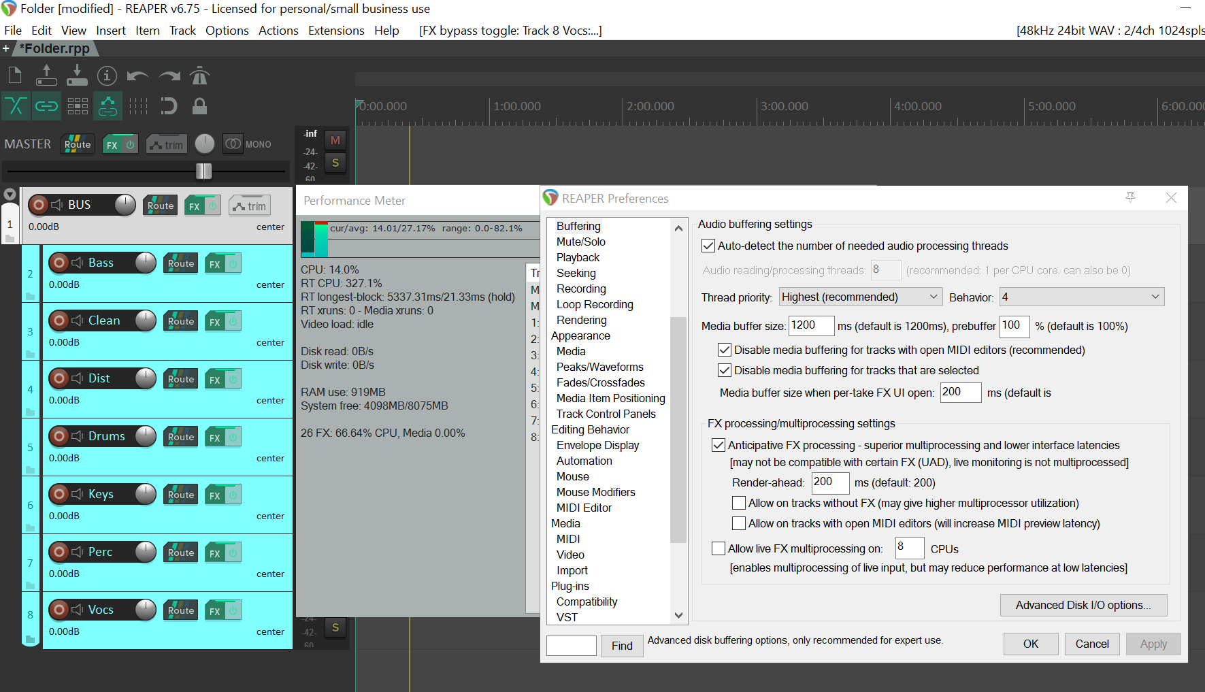Select Rendering in preferences list

pyautogui.click(x=581, y=320)
